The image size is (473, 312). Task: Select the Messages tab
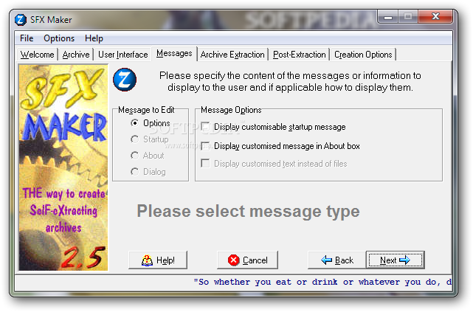point(174,53)
